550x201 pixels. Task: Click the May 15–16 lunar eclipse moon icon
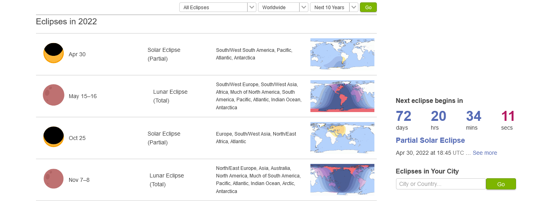[54, 95]
